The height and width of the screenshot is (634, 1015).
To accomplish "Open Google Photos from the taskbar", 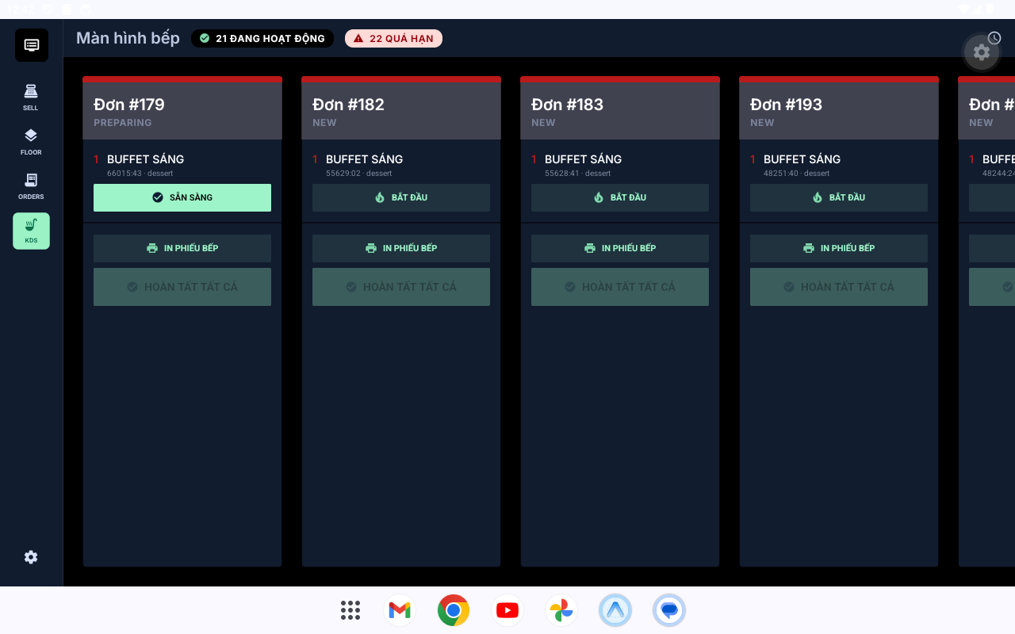I will coord(561,610).
